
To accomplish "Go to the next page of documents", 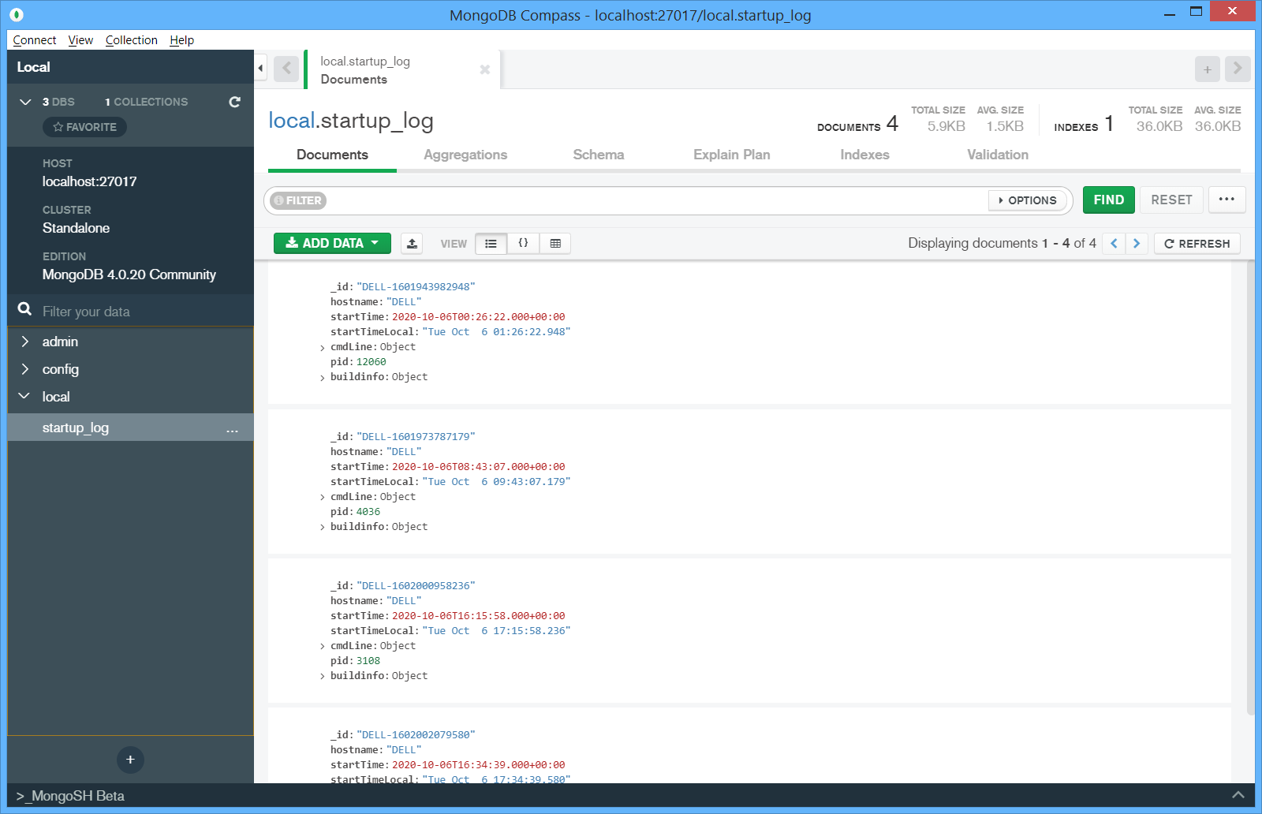I will [x=1137, y=244].
